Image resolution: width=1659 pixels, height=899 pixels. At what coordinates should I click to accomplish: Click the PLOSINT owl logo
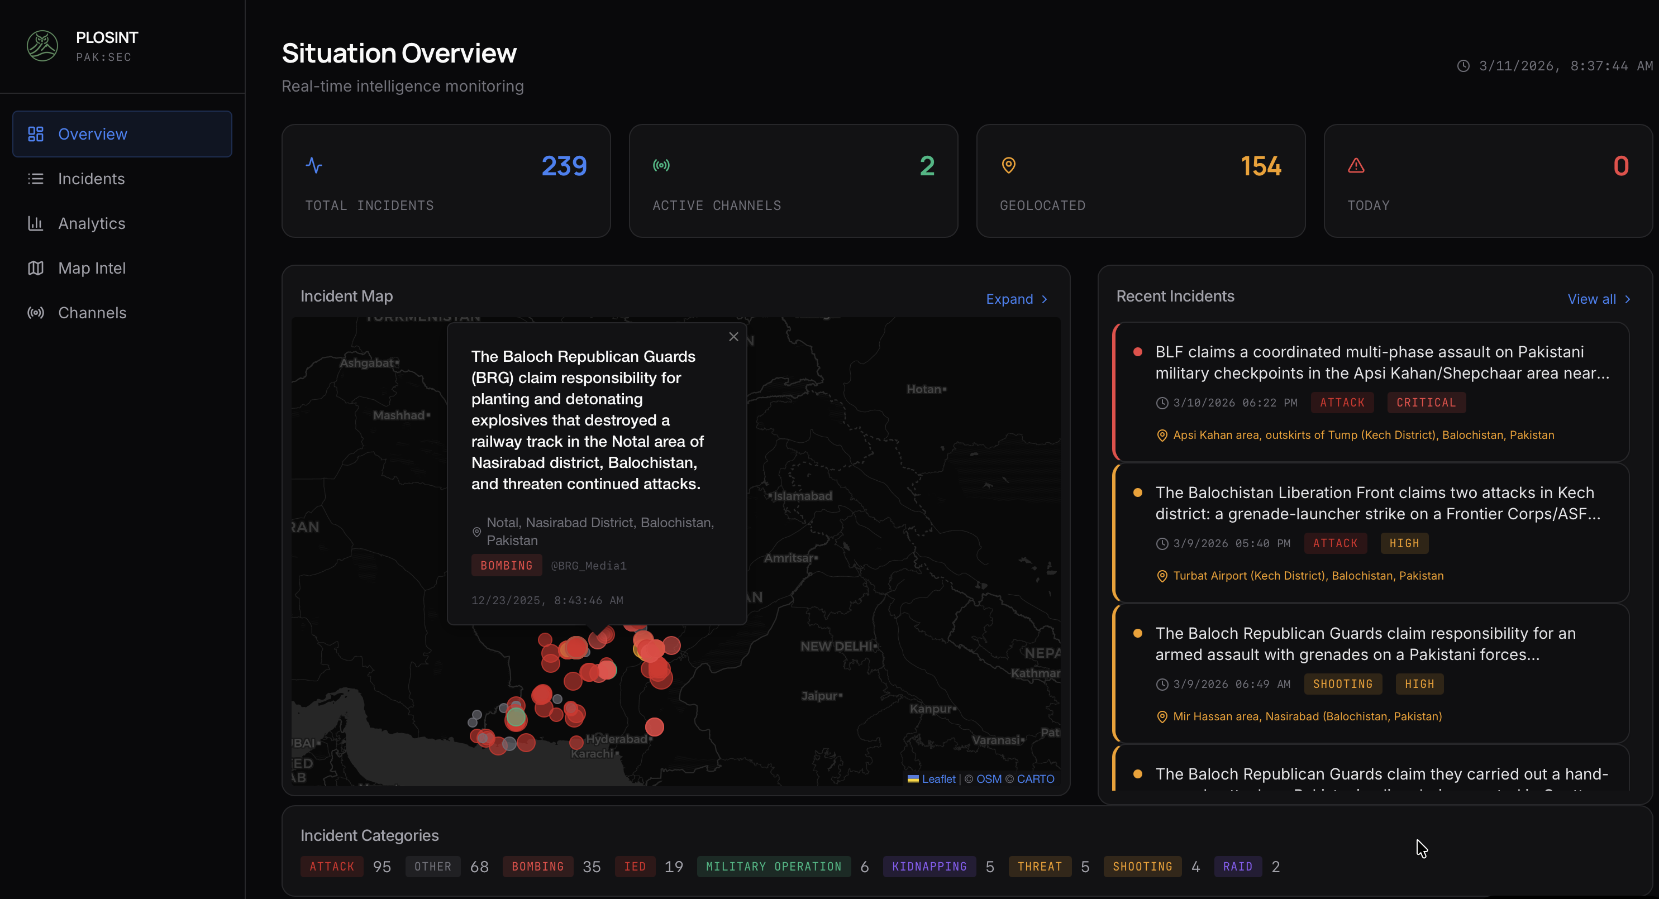coord(41,45)
